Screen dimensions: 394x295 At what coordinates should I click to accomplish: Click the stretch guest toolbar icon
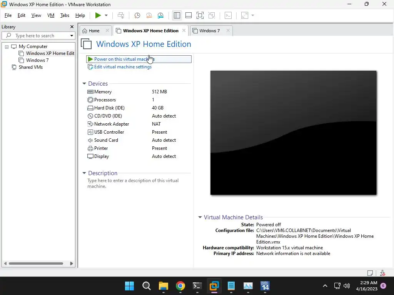coord(245,15)
